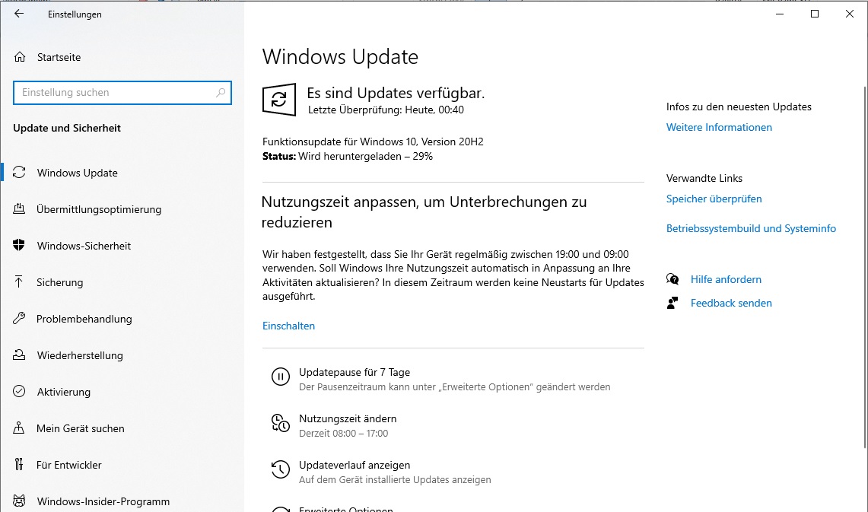This screenshot has height=512, width=868.
Task: Click the Updatepause pause icon
Action: click(281, 377)
